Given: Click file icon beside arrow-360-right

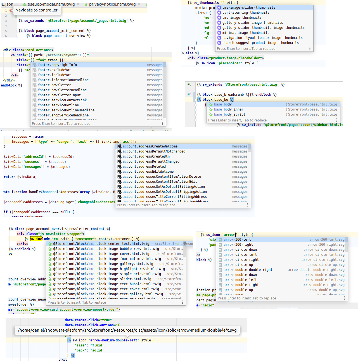Looking at the screenshot, I should click(x=220, y=245).
